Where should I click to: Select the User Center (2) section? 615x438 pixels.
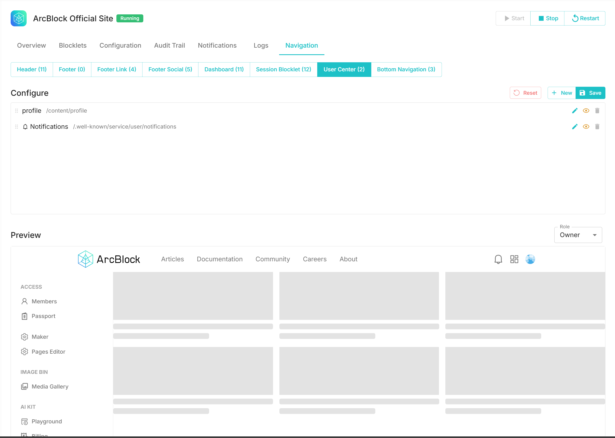pyautogui.click(x=344, y=69)
